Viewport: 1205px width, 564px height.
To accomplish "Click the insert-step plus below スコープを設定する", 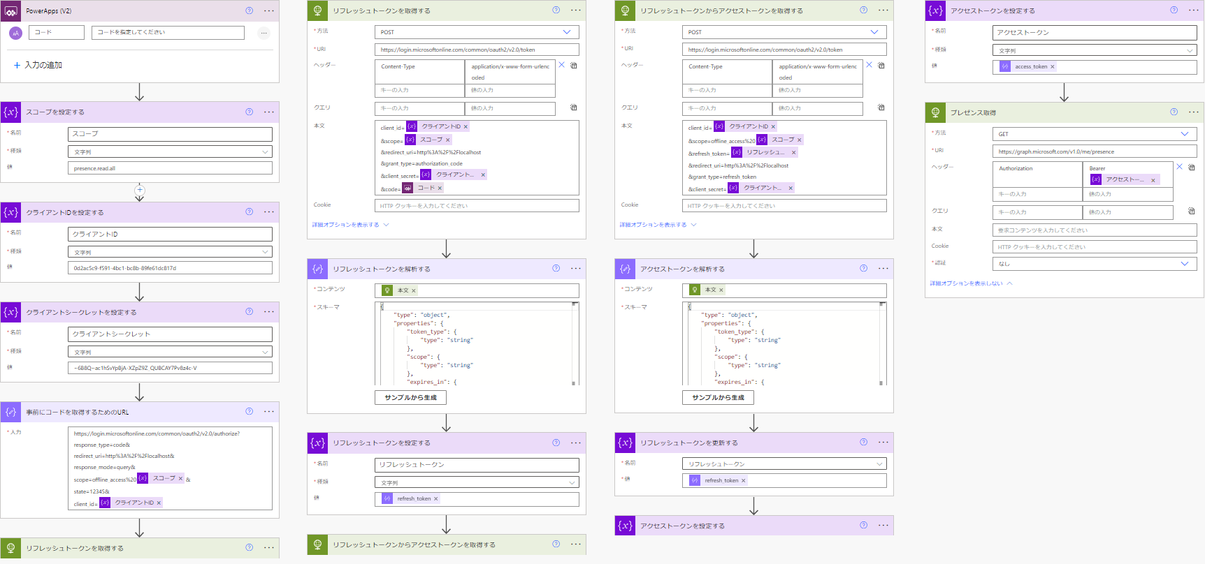I will 140,190.
